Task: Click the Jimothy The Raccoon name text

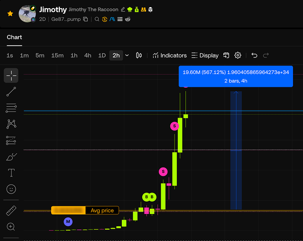Action: pyautogui.click(x=93, y=9)
